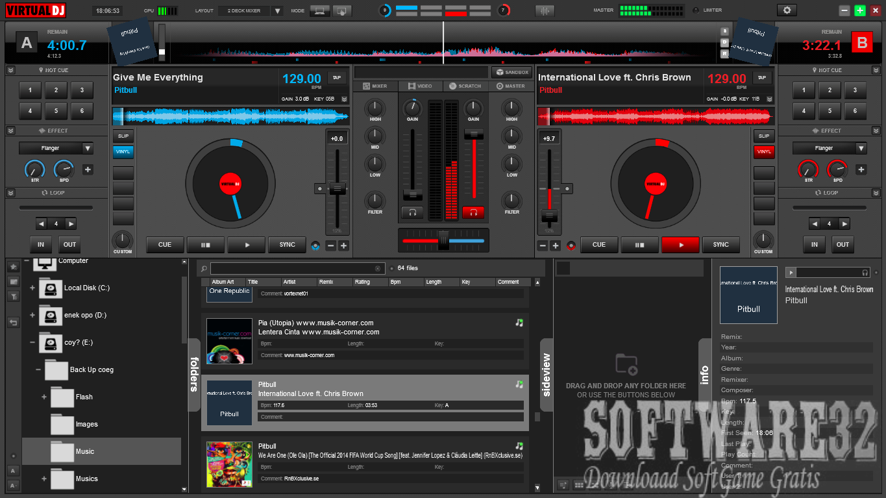
Task: Enable the left channel headphone cue
Action: tap(412, 212)
